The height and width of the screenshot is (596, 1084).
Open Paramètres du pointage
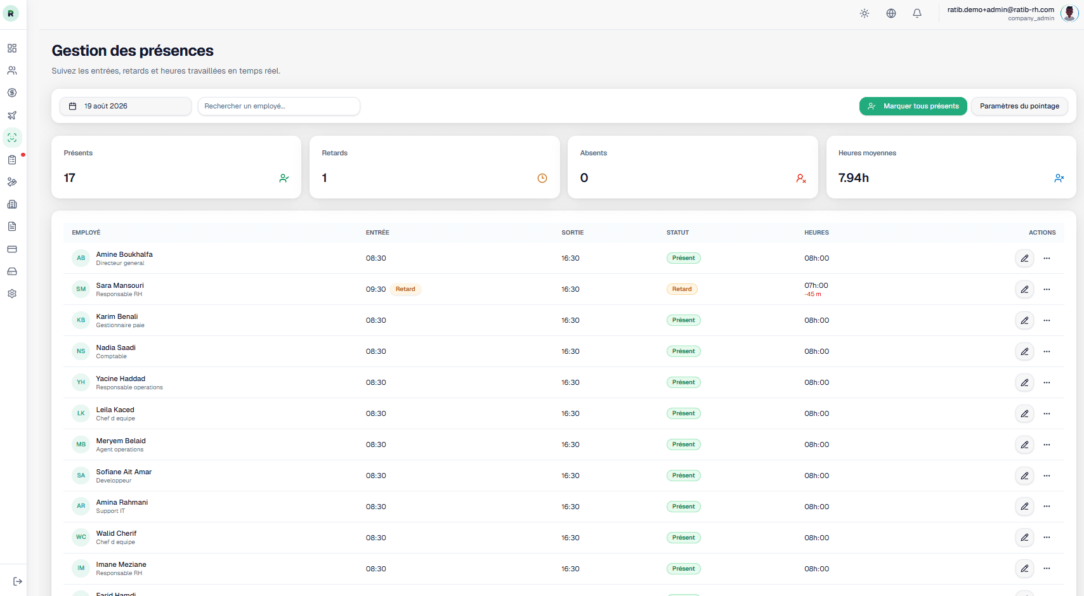pyautogui.click(x=1019, y=106)
